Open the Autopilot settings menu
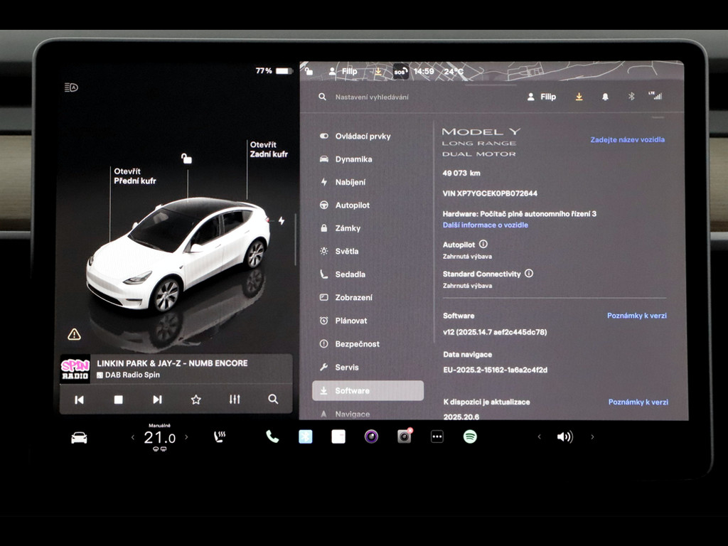This screenshot has width=728, height=546. (x=345, y=205)
